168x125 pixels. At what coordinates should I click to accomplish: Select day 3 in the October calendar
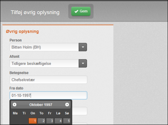click(50, 121)
